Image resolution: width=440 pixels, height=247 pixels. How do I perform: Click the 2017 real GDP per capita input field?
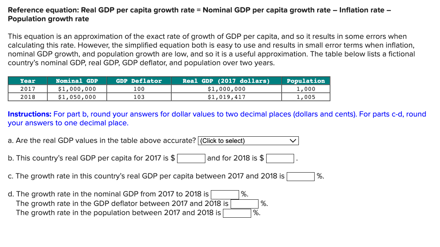pos(191,158)
